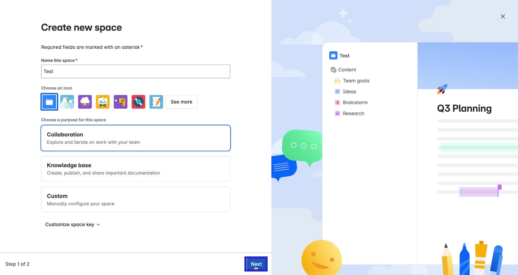This screenshot has height=275, width=518.
Task: Select the Custom purpose option
Action: point(135,199)
